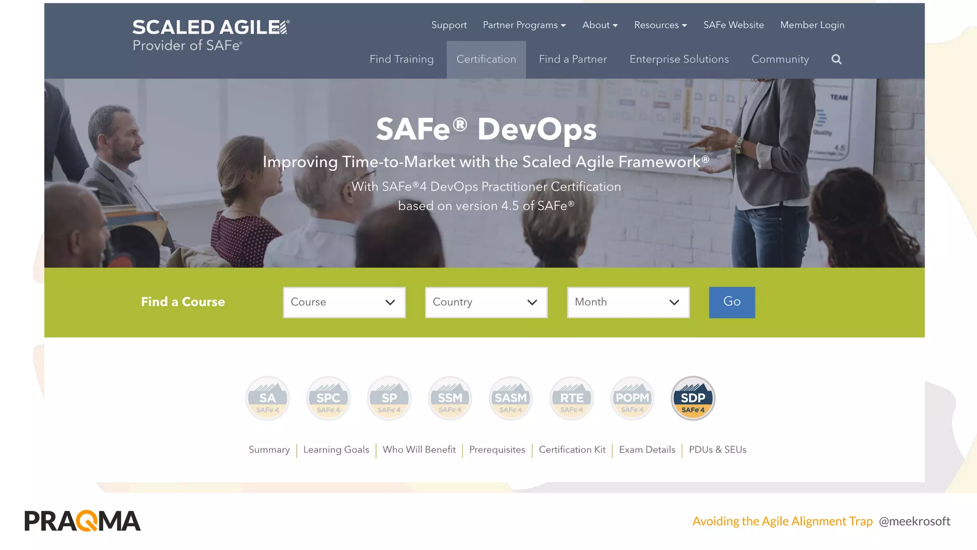Screen dimensions: 977x550
Task: Jump to Who Will Benefit section
Action: (419, 450)
